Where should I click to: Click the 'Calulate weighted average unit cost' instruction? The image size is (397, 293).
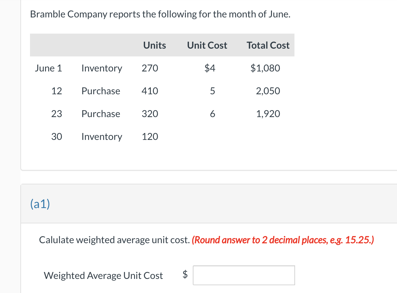114,240
